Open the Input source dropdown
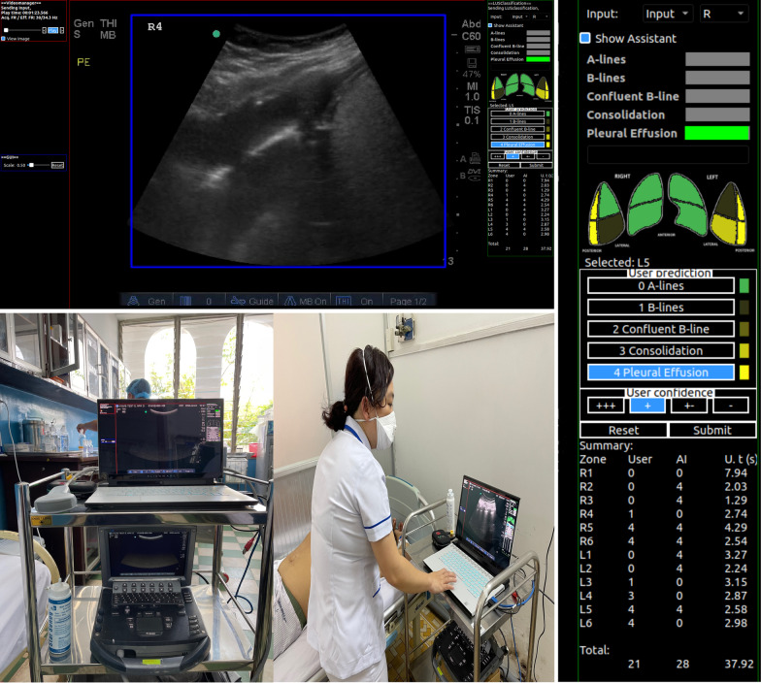The height and width of the screenshot is (683, 761). tap(668, 14)
